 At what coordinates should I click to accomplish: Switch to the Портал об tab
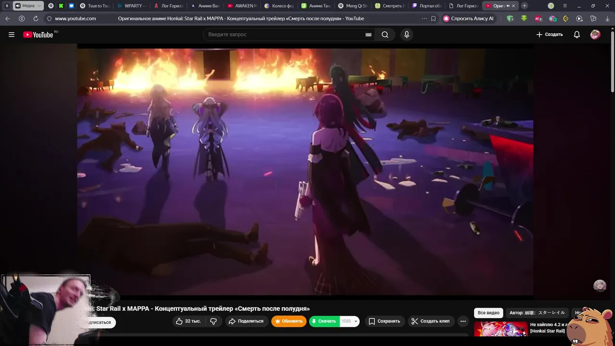click(x=426, y=6)
